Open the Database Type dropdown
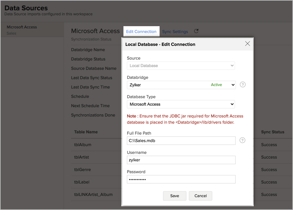The image size is (293, 210). [x=181, y=104]
